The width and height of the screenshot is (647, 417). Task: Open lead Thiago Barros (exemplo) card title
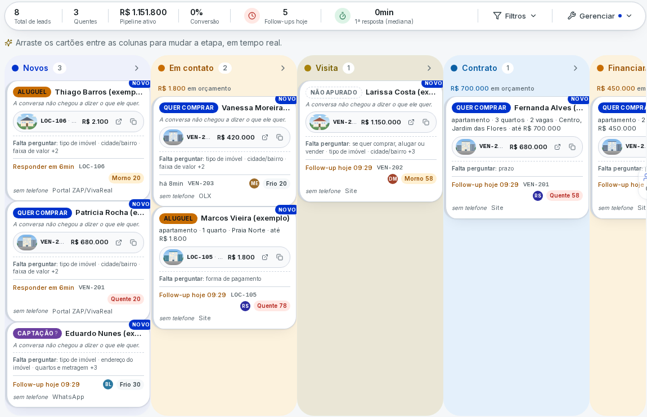point(98,92)
